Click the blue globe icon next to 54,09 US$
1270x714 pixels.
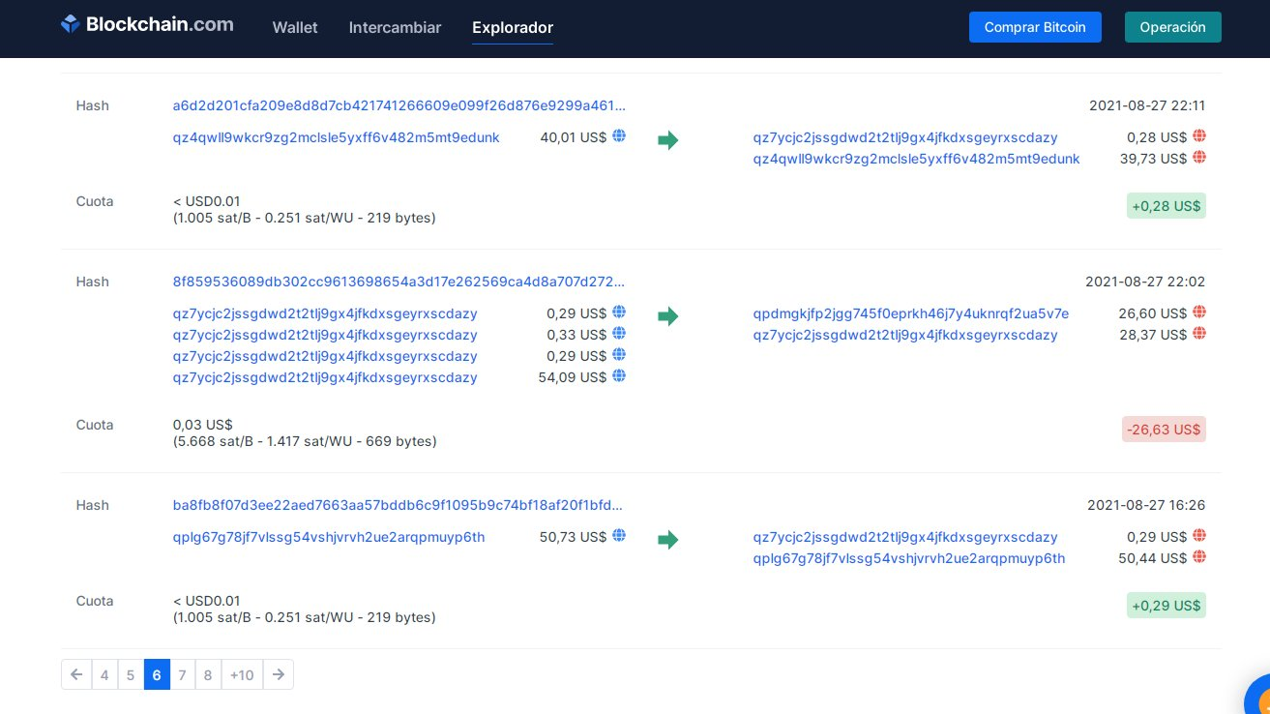click(x=619, y=376)
